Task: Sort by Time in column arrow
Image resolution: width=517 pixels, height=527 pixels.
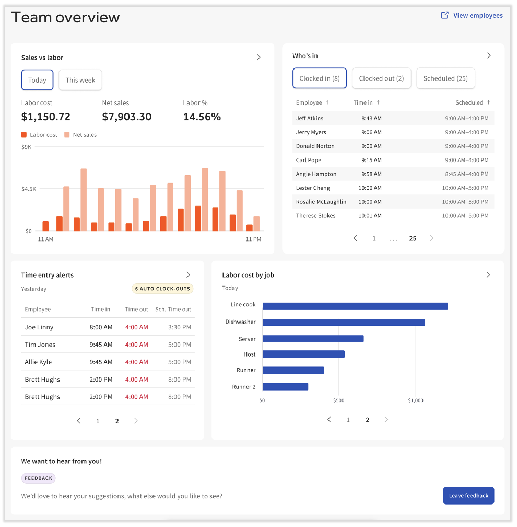Action: click(378, 102)
